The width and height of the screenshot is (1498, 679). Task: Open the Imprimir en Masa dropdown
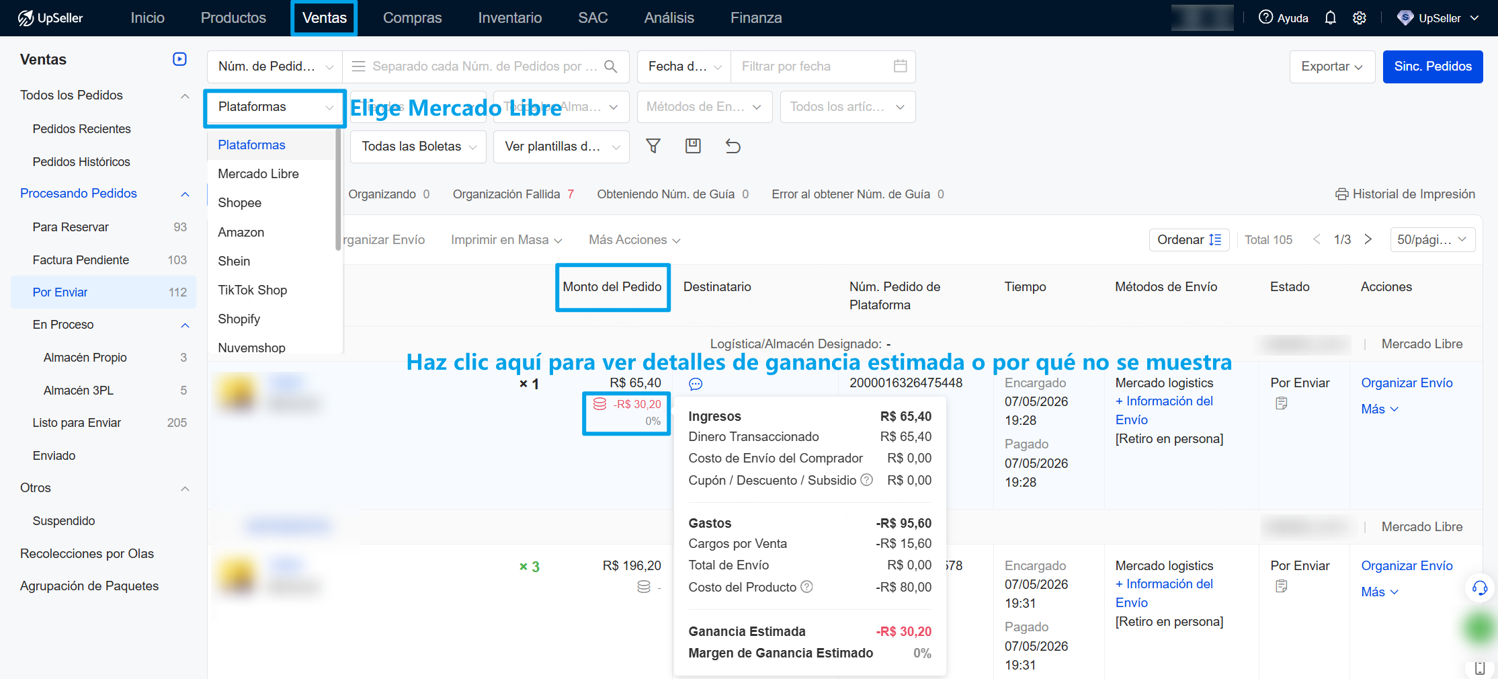tap(507, 240)
